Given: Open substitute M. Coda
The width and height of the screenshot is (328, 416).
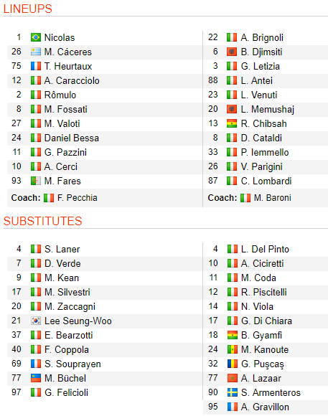Looking at the screenshot, I should 258,278.
